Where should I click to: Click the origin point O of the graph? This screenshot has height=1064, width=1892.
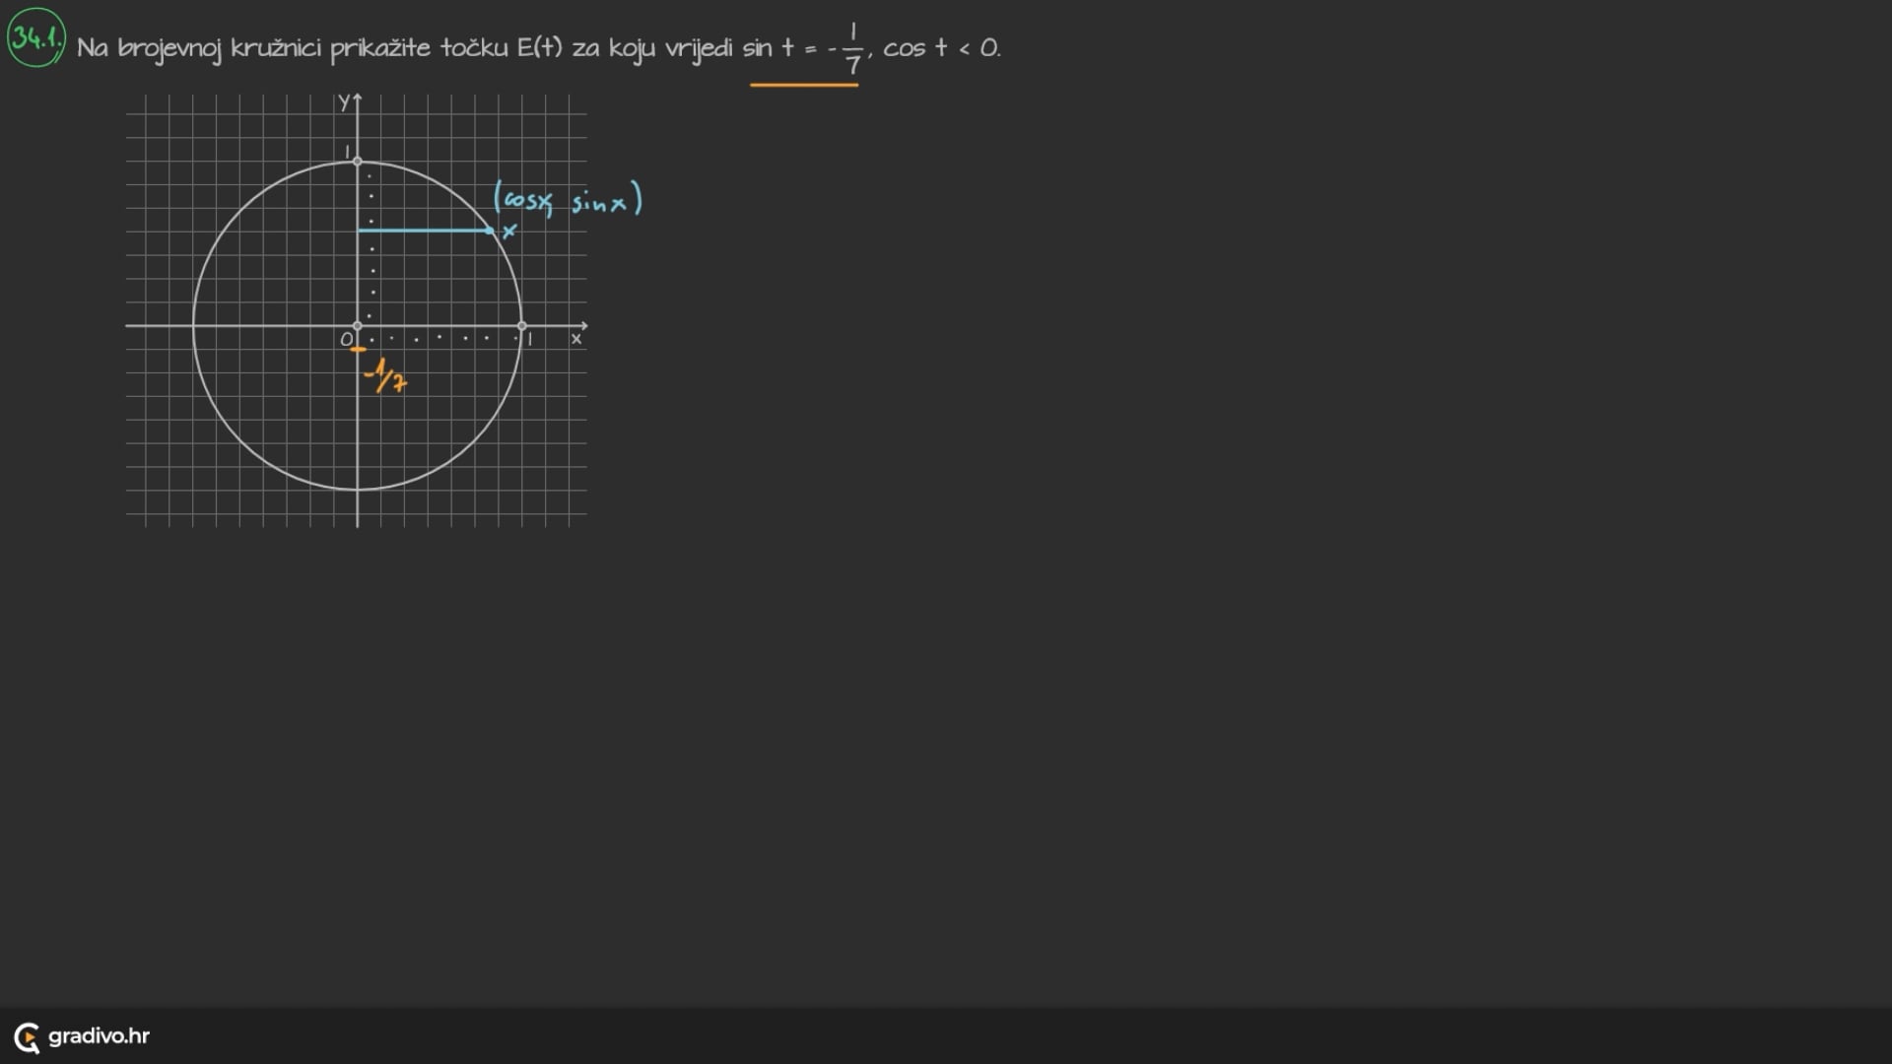pyautogui.click(x=358, y=325)
